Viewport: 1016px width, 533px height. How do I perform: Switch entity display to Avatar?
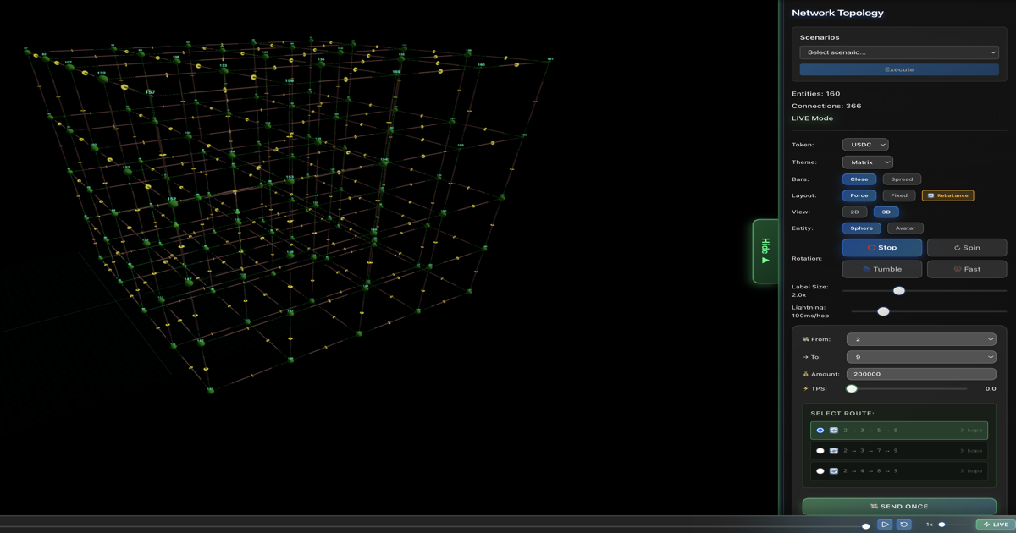pos(905,228)
